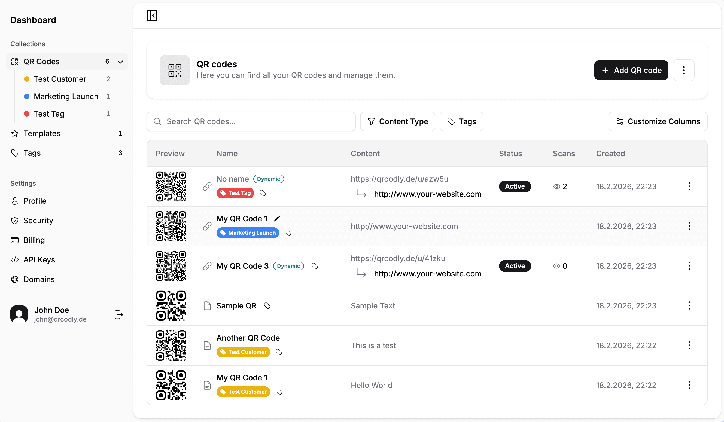724x422 pixels.
Task: Open the logout icon next to John Doe
Action: (118, 315)
